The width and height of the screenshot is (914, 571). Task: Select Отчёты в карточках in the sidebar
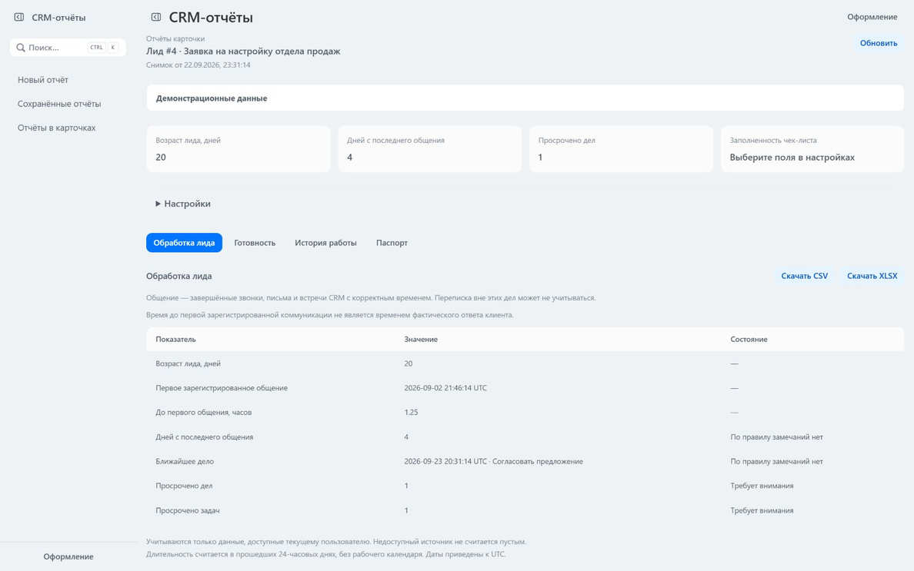pyautogui.click(x=56, y=128)
